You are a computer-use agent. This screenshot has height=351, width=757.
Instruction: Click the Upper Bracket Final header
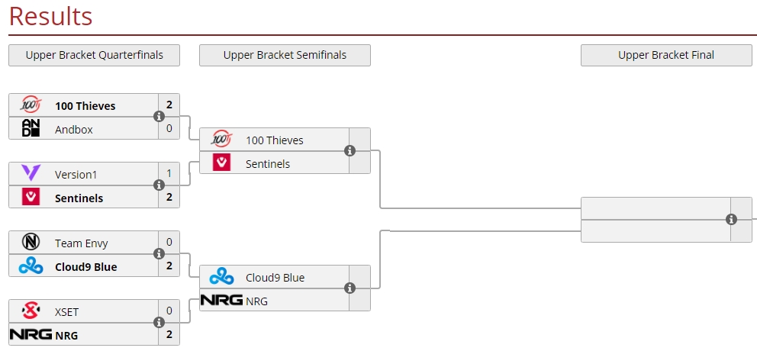(x=666, y=55)
